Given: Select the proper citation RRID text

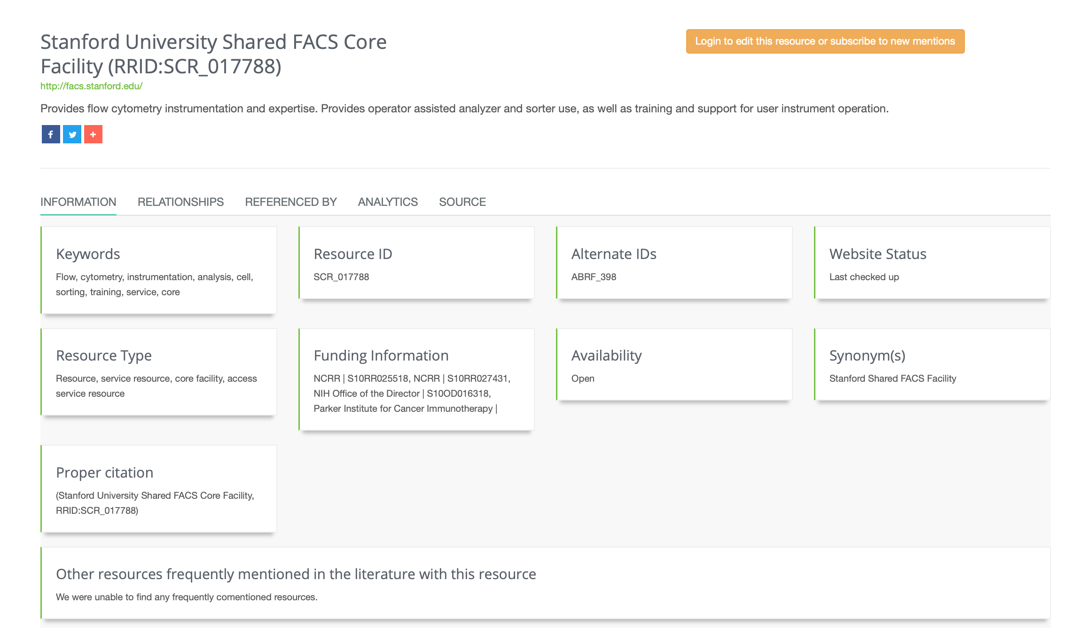Looking at the screenshot, I should point(155,503).
